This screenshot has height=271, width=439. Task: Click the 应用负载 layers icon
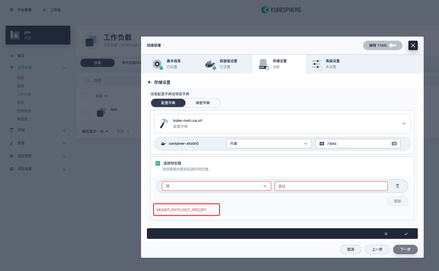12,67
